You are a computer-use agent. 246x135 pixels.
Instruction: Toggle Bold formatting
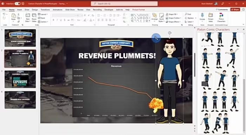[53, 20]
